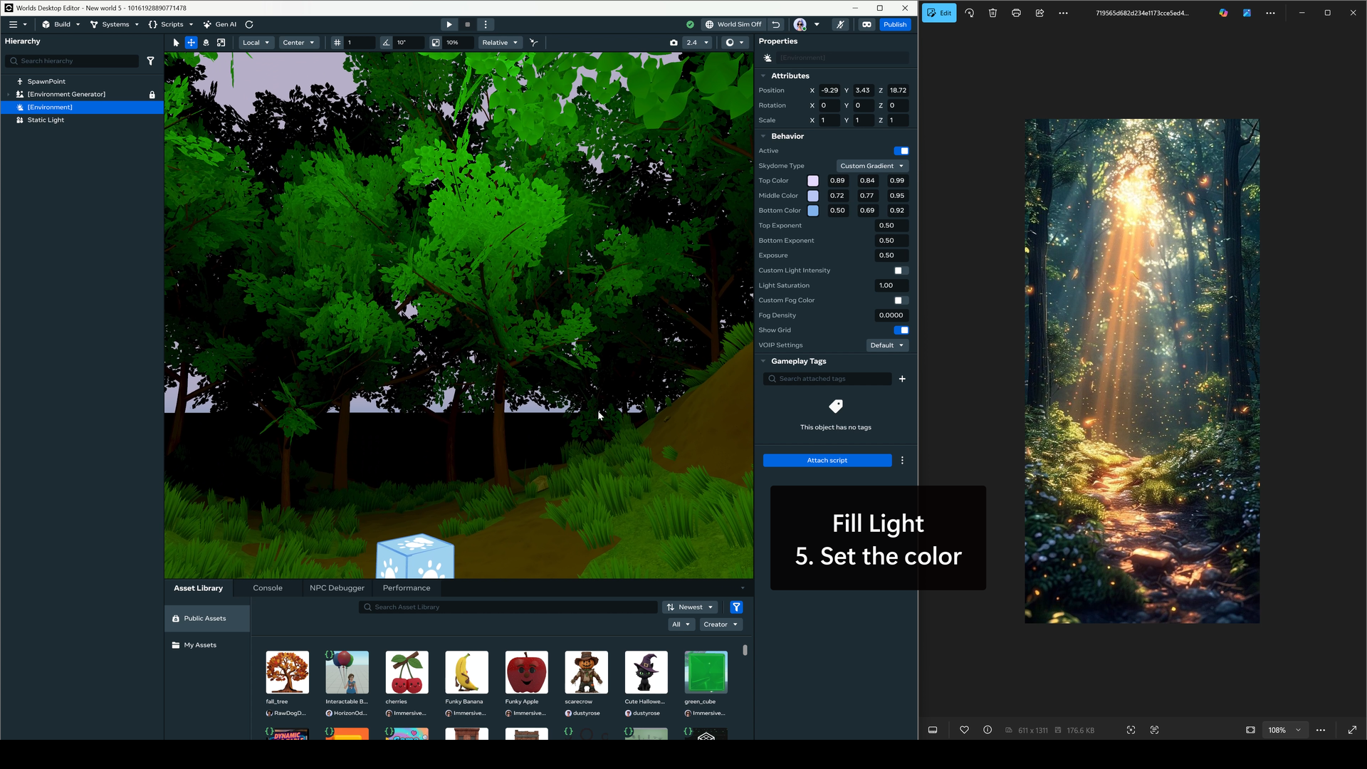Click the Asset Library filter icon
This screenshot has width=1367, height=769.
click(736, 607)
